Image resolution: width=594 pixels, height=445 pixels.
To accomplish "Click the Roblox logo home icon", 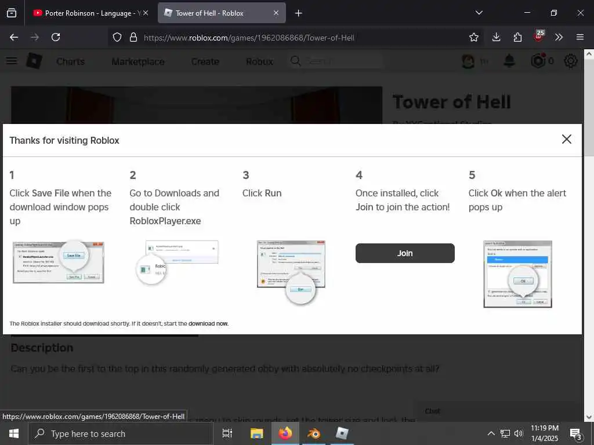I will click(34, 61).
